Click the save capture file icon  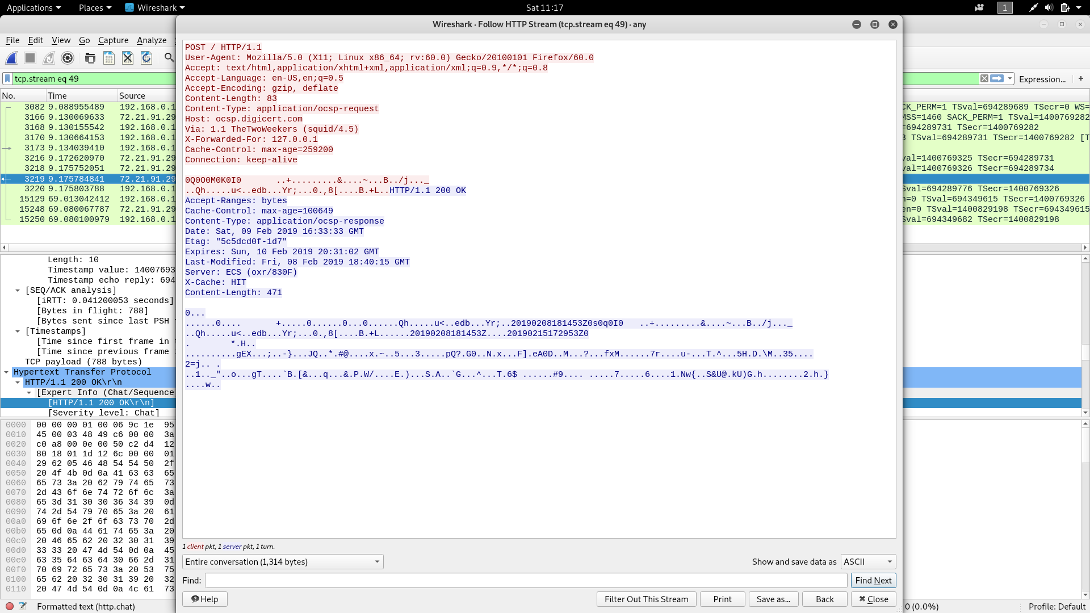tap(109, 58)
